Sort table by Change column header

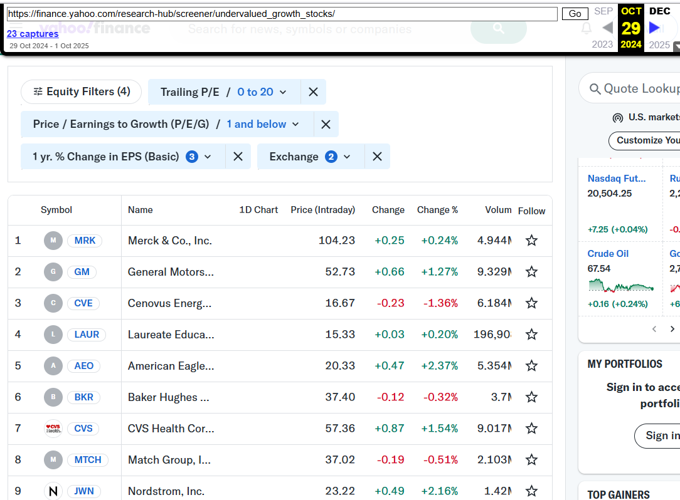coord(388,210)
